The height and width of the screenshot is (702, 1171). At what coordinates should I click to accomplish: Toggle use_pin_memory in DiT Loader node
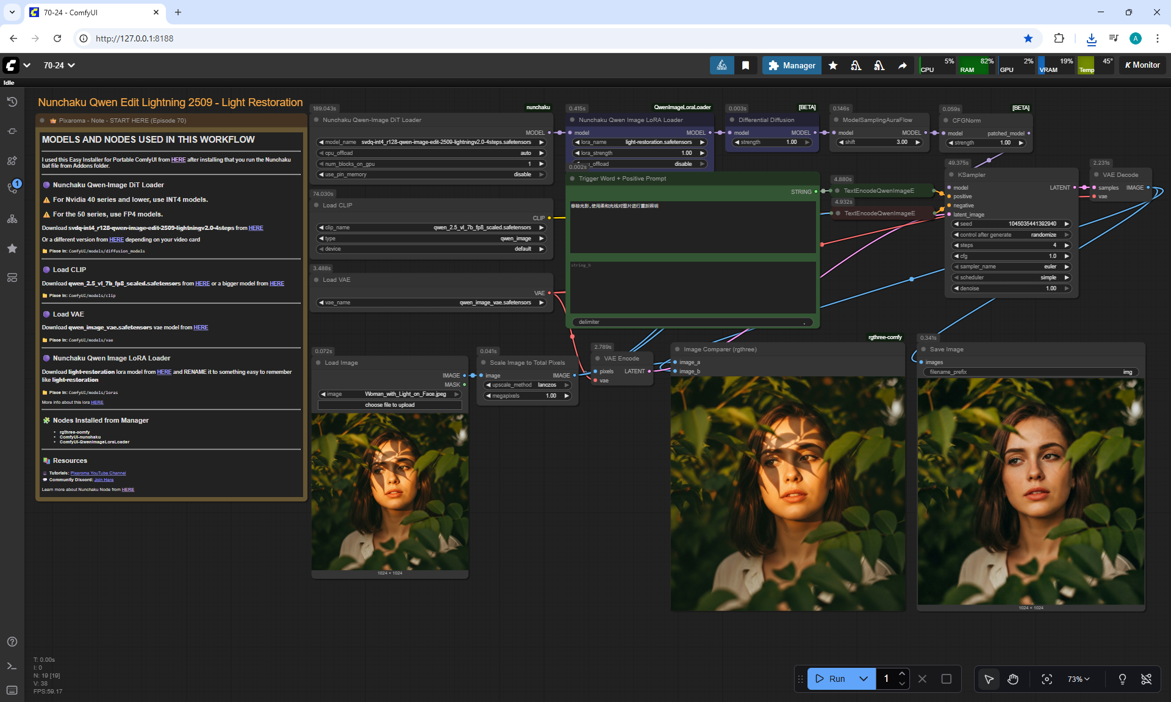click(431, 174)
